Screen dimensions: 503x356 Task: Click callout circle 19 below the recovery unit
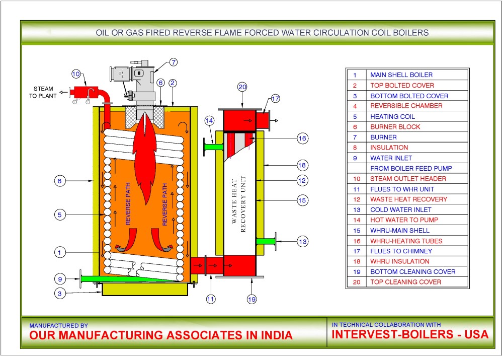pyautogui.click(x=251, y=299)
